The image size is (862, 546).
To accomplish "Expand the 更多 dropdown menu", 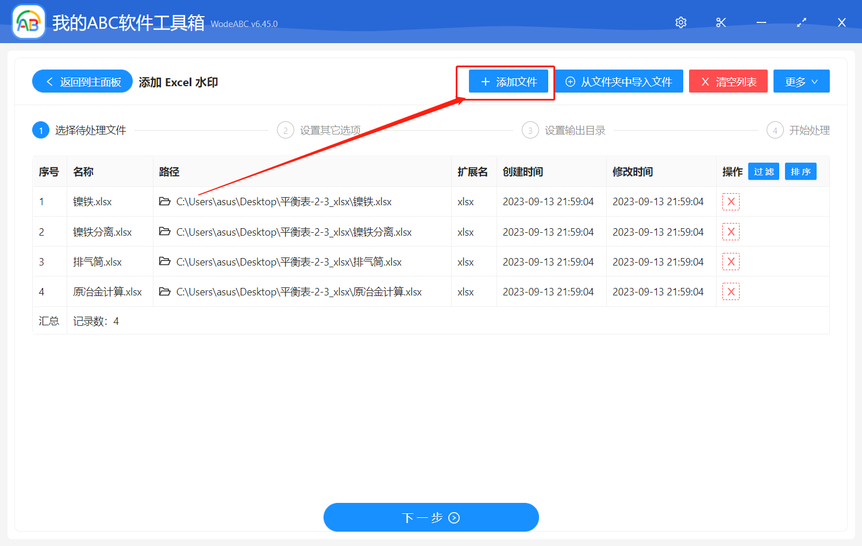I will (801, 81).
